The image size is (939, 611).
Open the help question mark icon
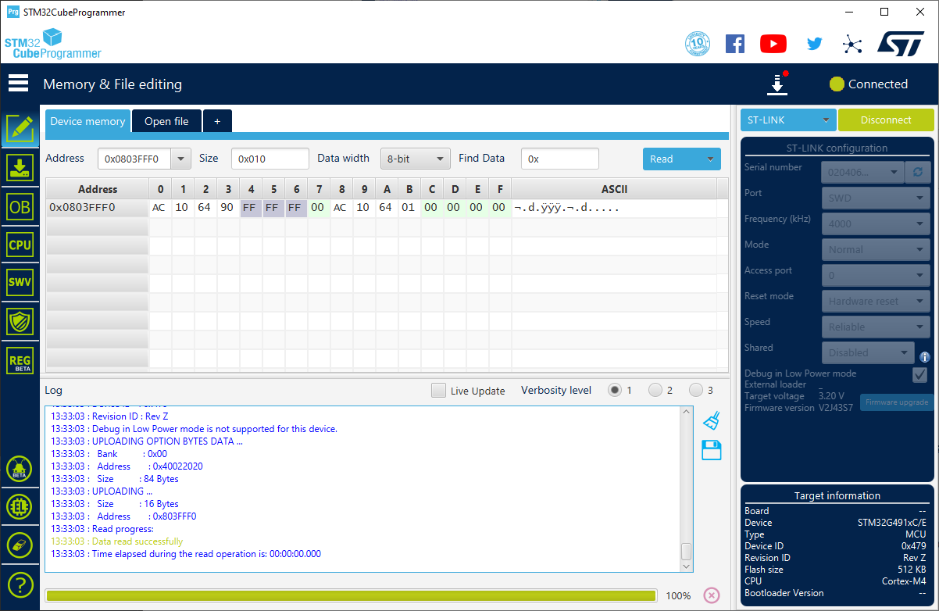(x=20, y=584)
